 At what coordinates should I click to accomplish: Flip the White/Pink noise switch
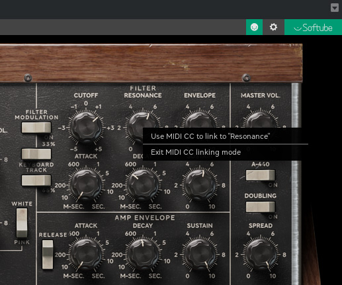point(22,223)
